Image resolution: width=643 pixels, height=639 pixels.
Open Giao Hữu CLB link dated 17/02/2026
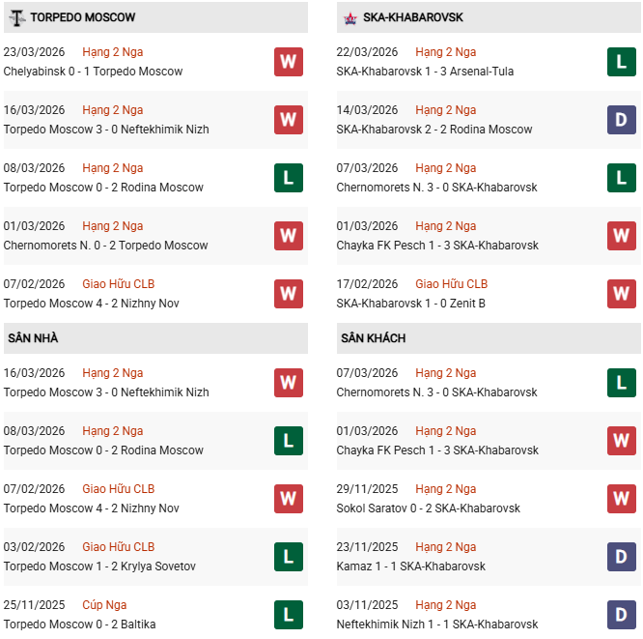(451, 284)
